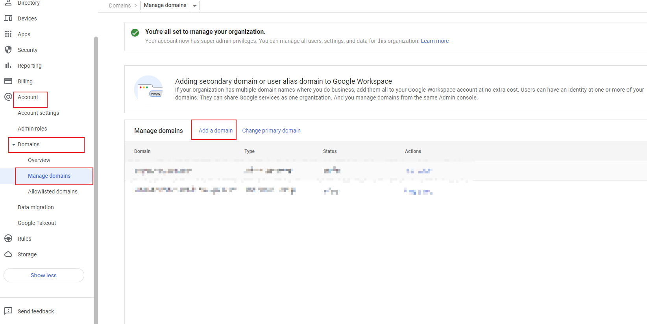
Task: Click the Manage domains table title
Action: (159, 131)
